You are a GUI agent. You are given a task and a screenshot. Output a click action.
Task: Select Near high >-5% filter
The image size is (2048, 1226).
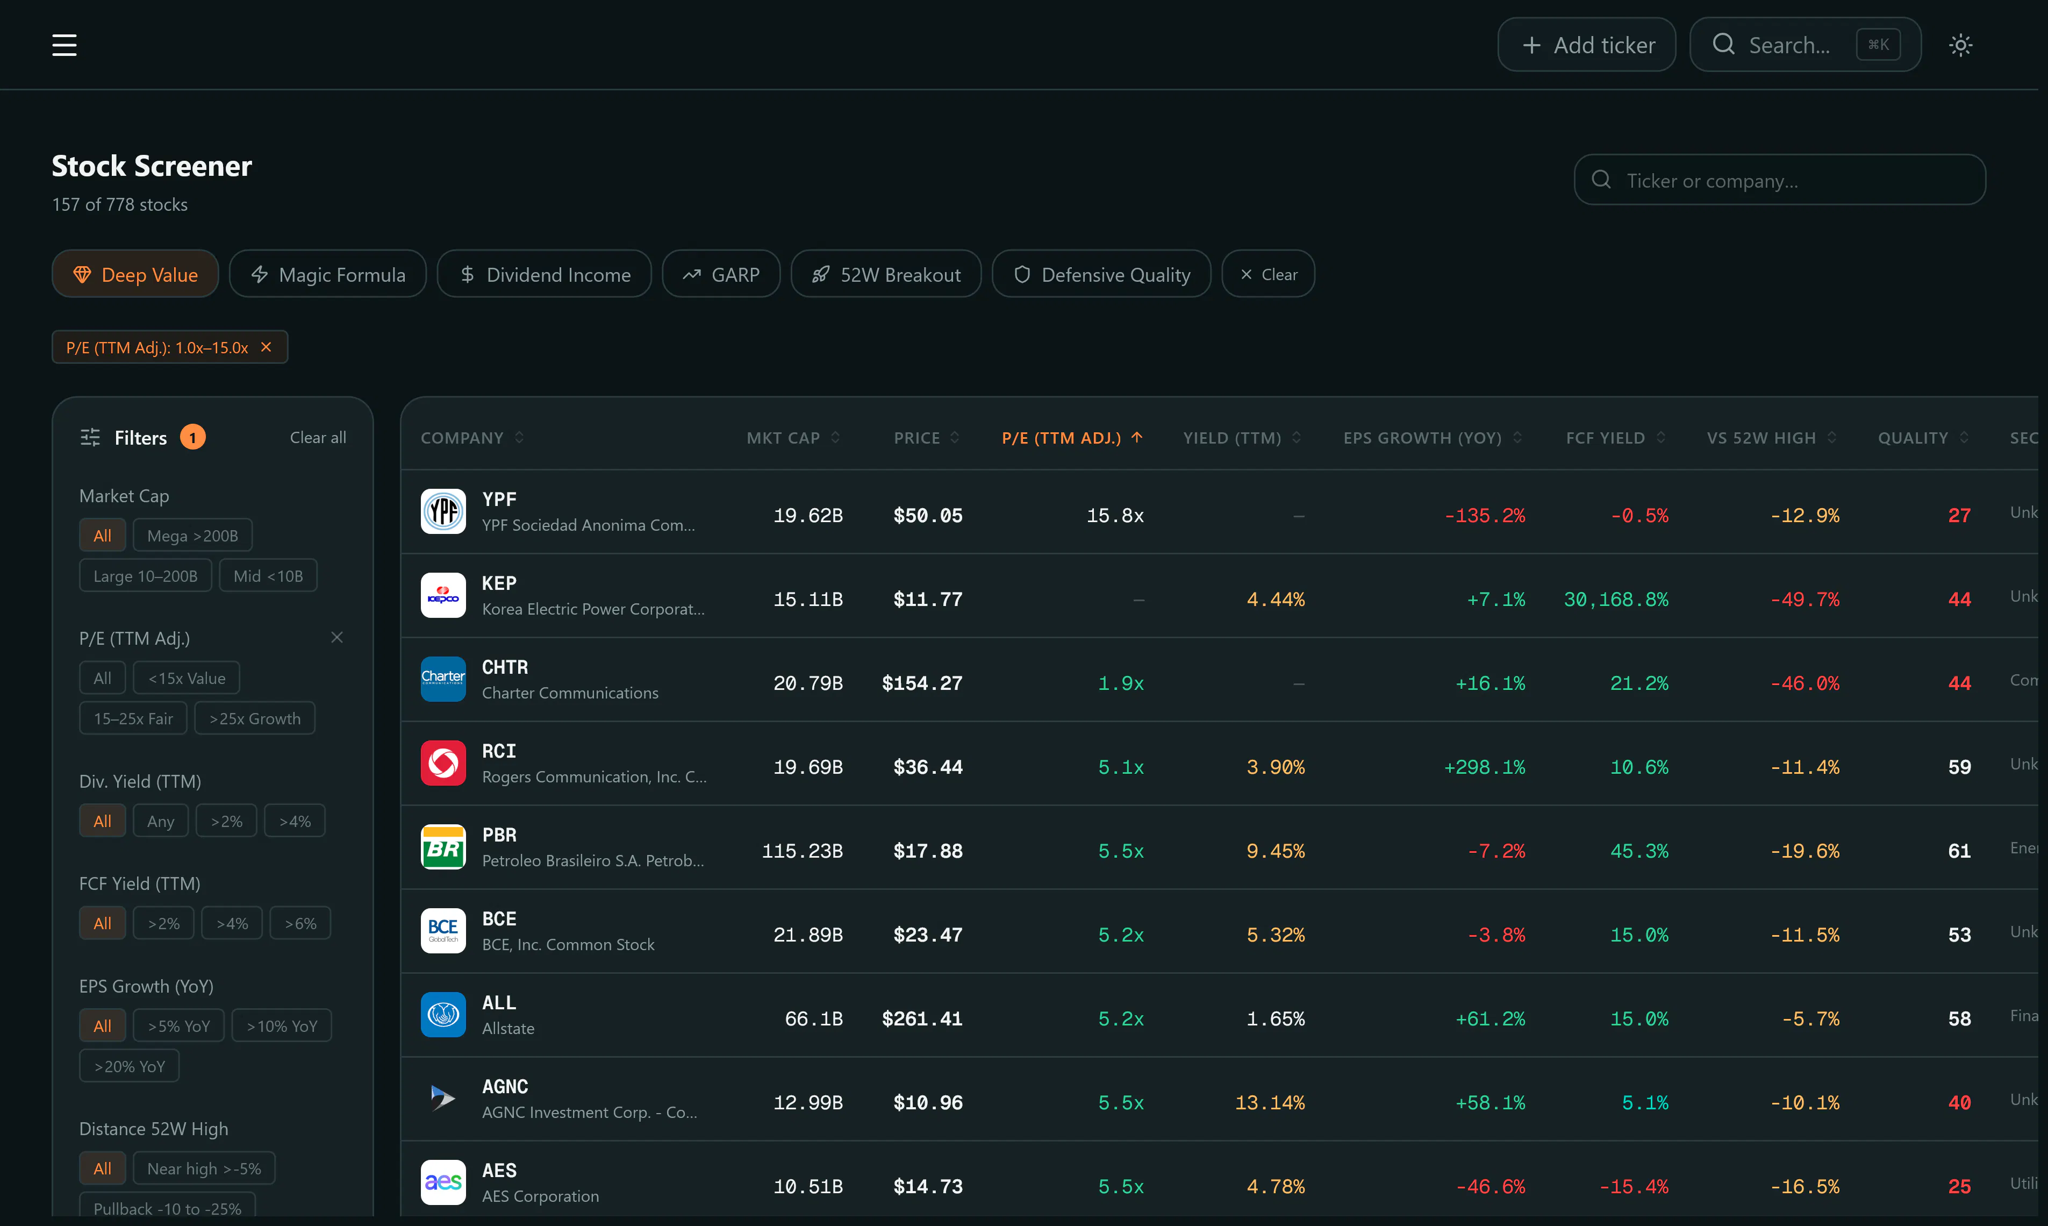pyautogui.click(x=204, y=1168)
